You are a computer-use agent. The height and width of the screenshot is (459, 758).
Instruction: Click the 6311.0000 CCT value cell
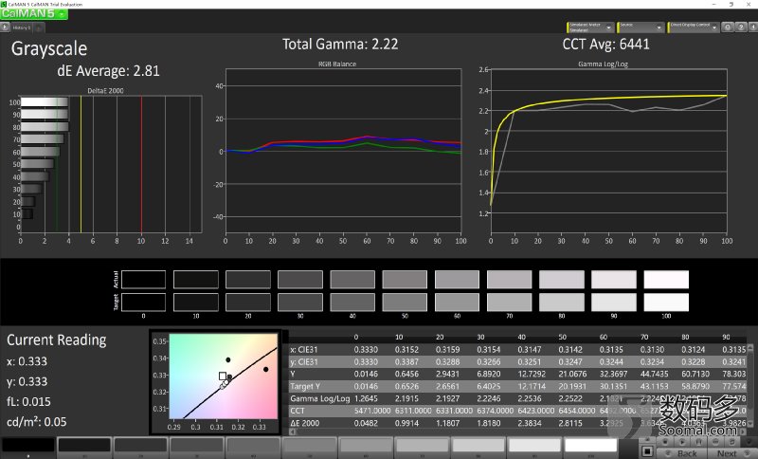coord(412,411)
